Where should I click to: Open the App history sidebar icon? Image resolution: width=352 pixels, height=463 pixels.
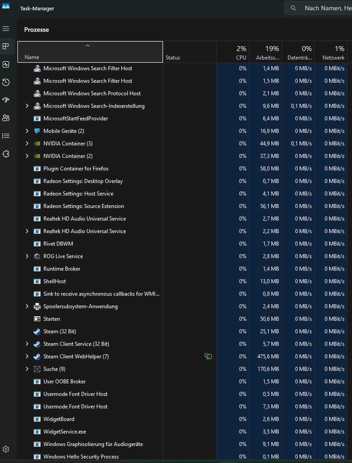pos(6,82)
